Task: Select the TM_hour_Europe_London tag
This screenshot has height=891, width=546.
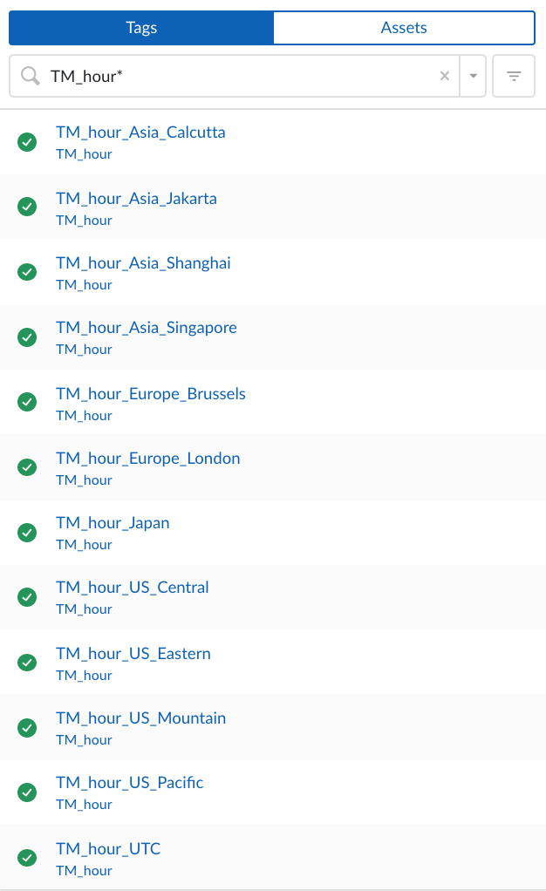Action: (148, 459)
